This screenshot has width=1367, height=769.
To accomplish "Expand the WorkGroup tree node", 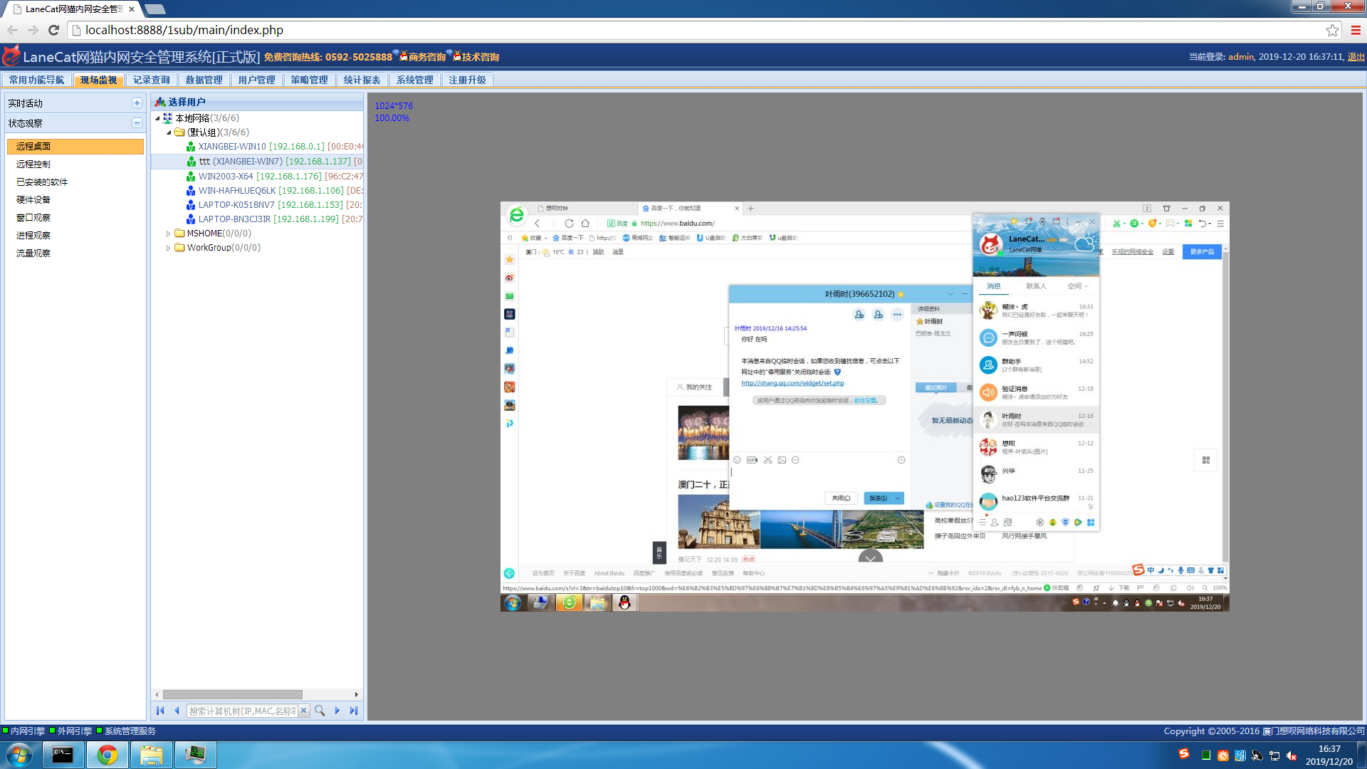I will (169, 248).
